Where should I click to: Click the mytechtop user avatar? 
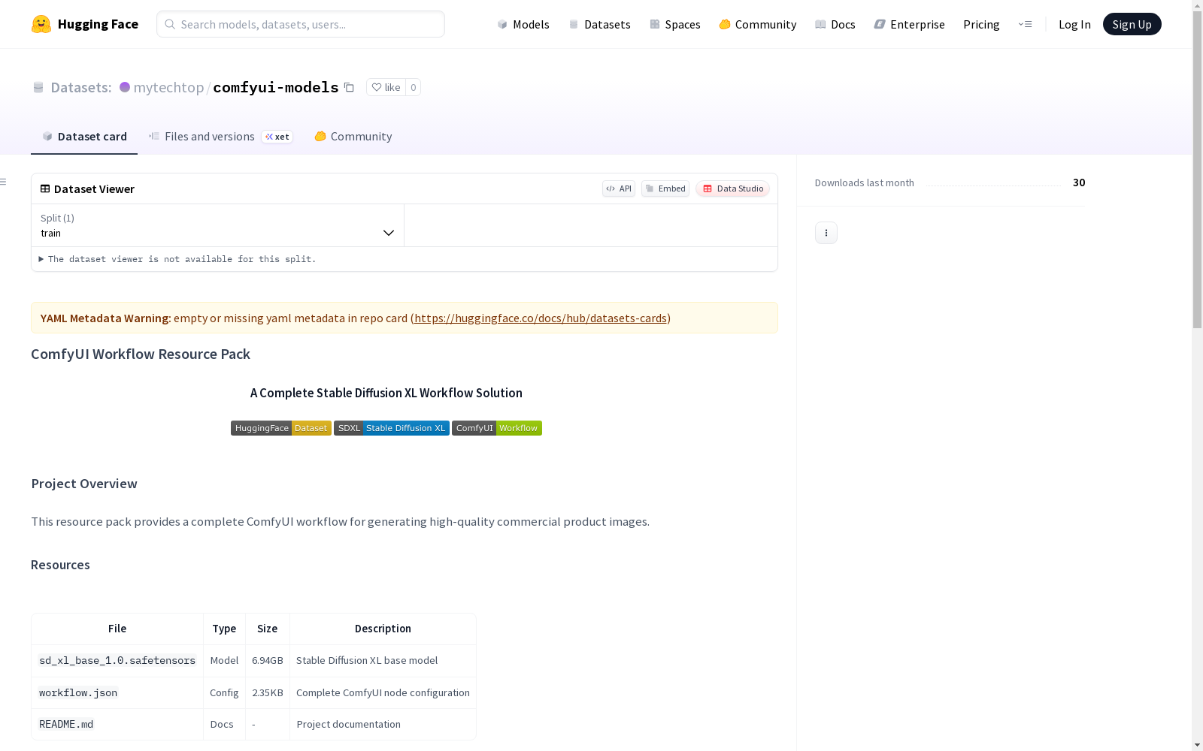pyautogui.click(x=125, y=87)
